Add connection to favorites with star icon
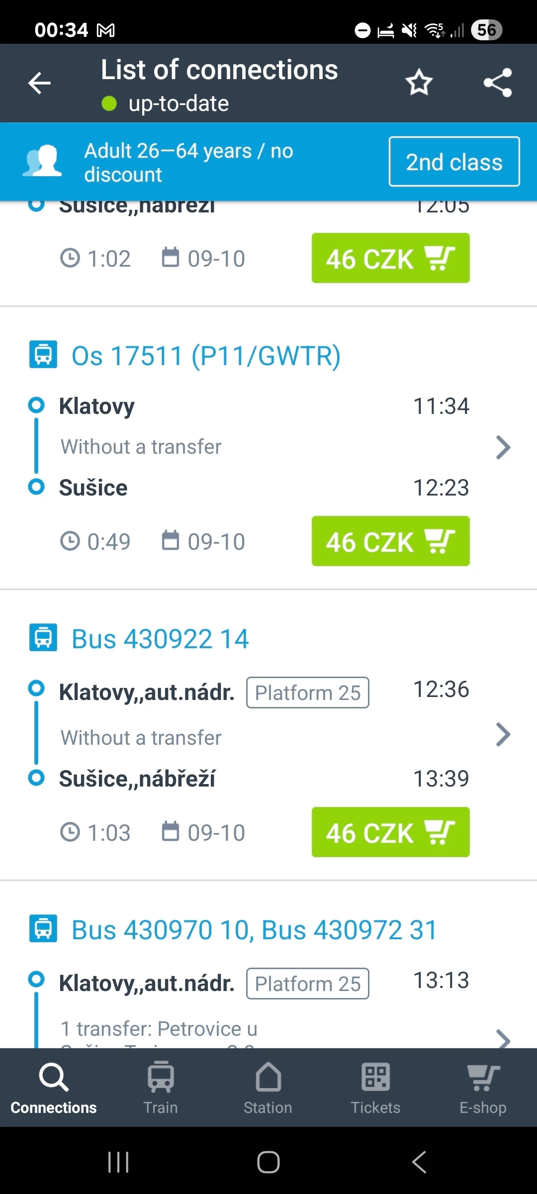 (419, 83)
